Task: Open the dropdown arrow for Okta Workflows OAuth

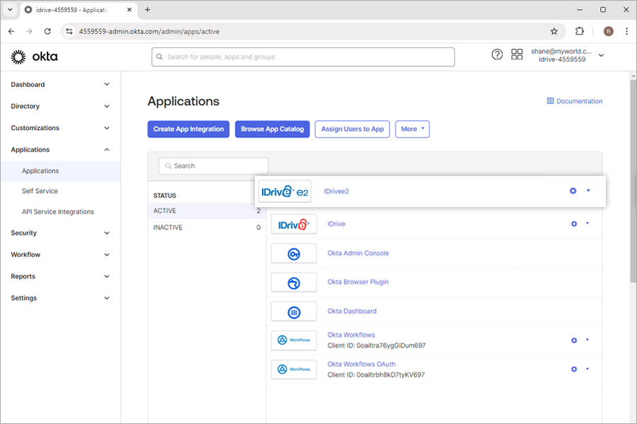Action: click(x=587, y=369)
